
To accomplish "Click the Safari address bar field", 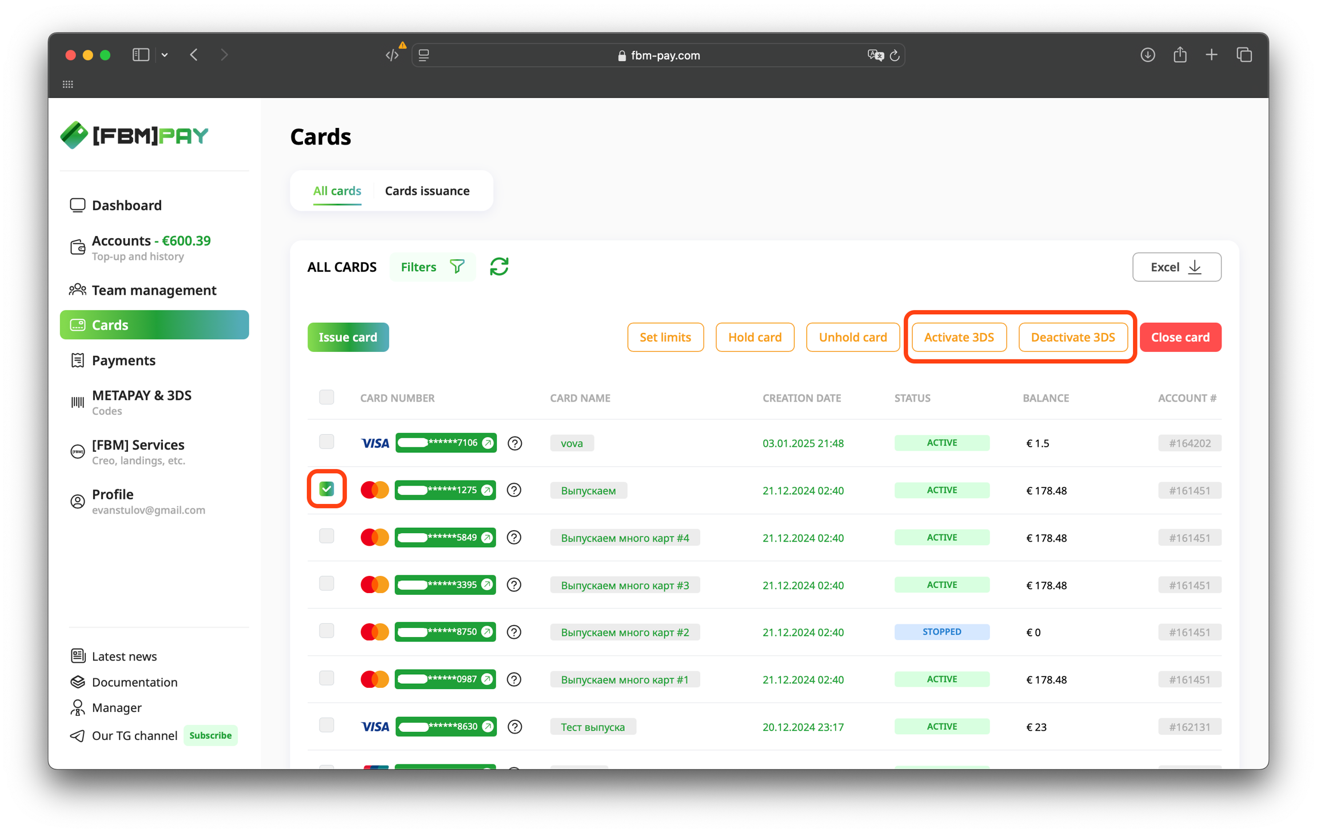I will pyautogui.click(x=657, y=55).
